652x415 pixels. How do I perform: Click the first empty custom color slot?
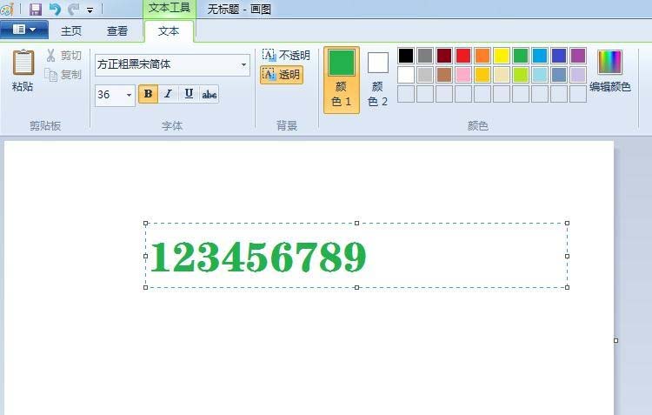(x=406, y=94)
